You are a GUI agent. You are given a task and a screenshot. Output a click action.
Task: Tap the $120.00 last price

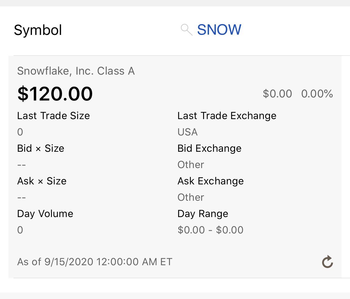point(55,94)
